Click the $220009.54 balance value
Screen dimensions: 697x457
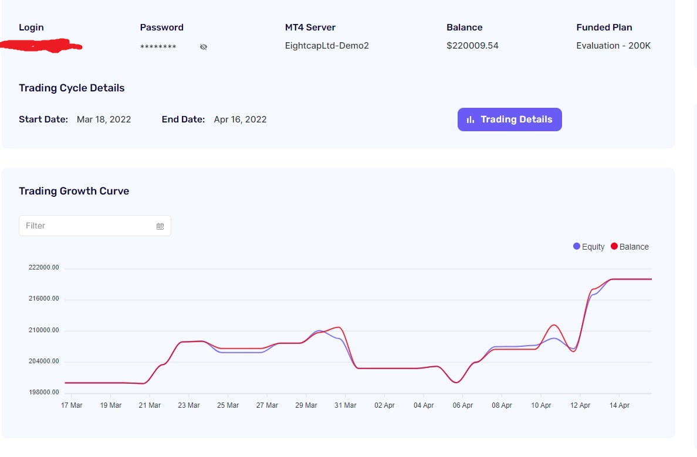click(x=472, y=45)
